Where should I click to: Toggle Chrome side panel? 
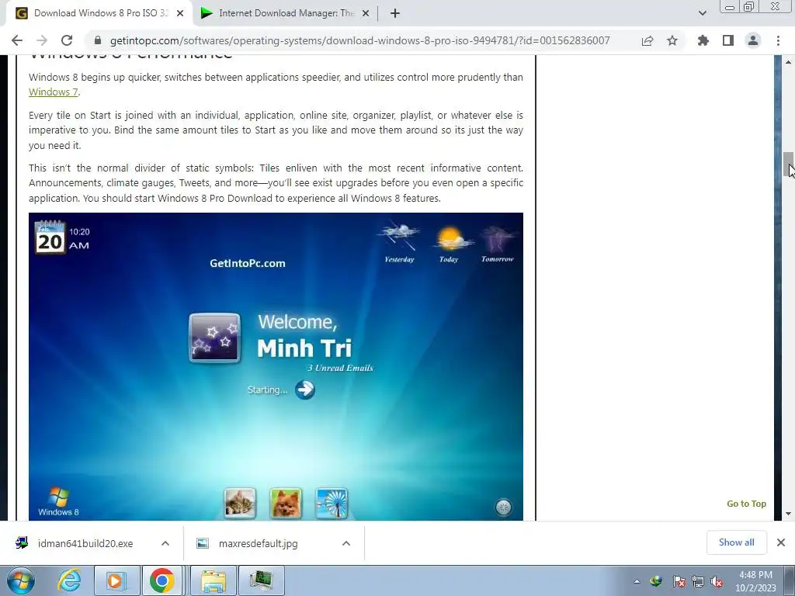click(x=728, y=40)
